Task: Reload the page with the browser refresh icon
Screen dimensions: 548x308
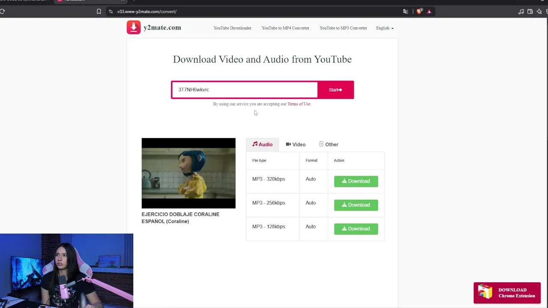Action: pos(2,12)
